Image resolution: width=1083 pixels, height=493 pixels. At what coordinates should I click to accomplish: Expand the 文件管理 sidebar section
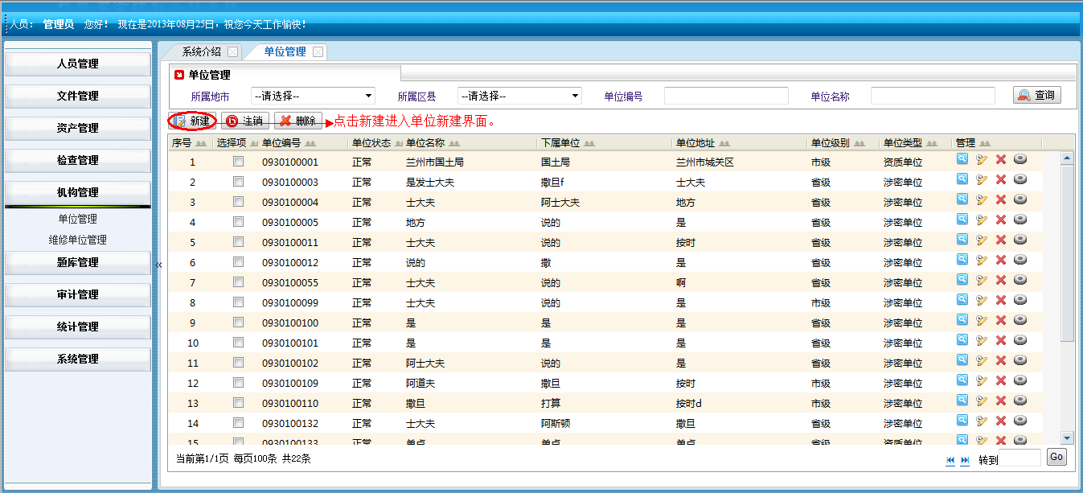[78, 96]
